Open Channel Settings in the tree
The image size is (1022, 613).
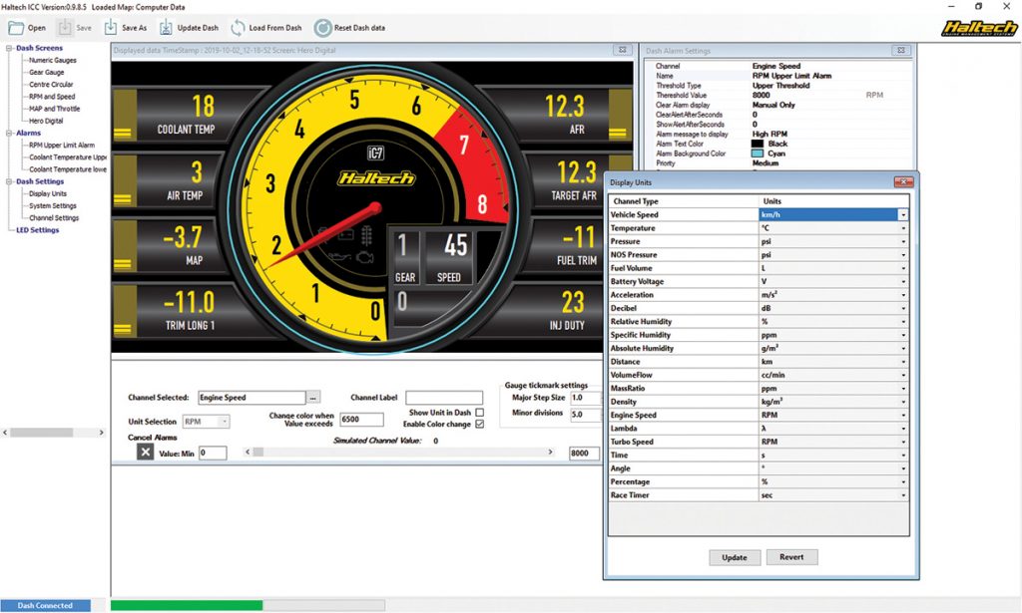pos(54,218)
